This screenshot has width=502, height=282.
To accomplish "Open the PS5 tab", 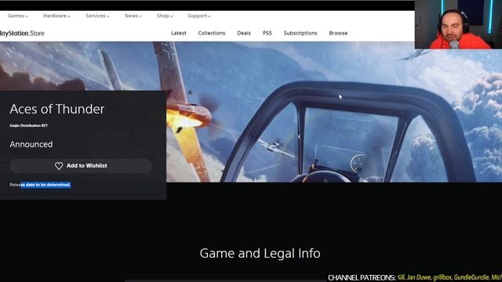I will tap(267, 33).
